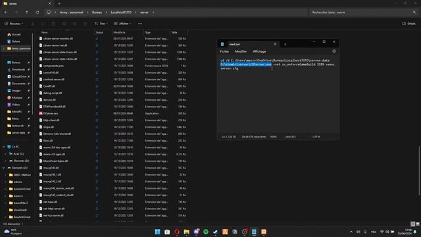421x237 pixels.
Task: Open the Windows Start menu
Action: (158, 232)
